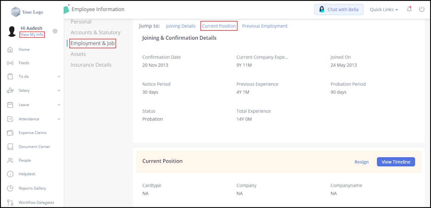Open the notification bell
This screenshot has height=208, width=431.
click(x=409, y=10)
